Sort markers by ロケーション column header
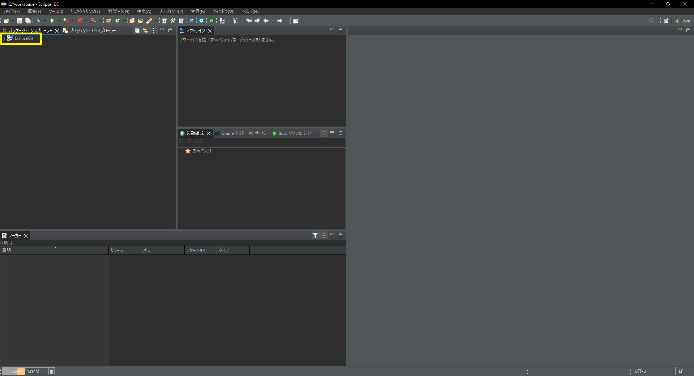The height and width of the screenshot is (376, 694). 201,251
